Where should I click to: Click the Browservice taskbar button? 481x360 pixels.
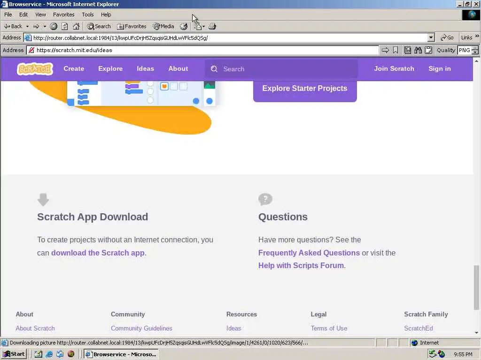121,354
